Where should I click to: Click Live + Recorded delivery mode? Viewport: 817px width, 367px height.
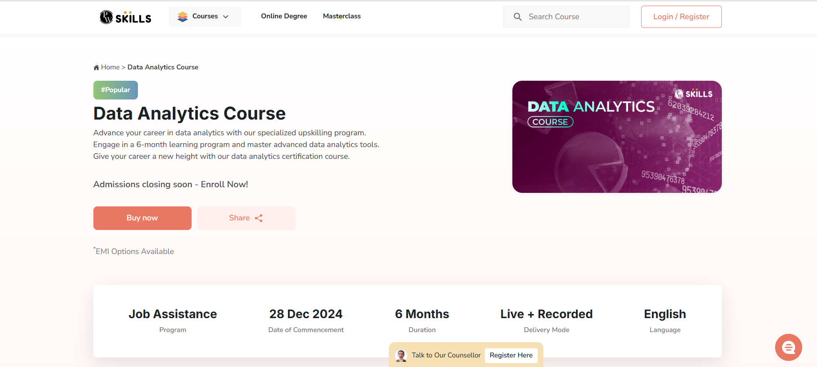[x=546, y=314]
